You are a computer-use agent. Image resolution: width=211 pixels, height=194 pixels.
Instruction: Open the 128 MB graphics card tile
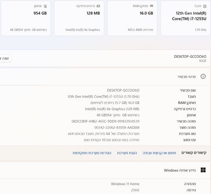[79, 18]
